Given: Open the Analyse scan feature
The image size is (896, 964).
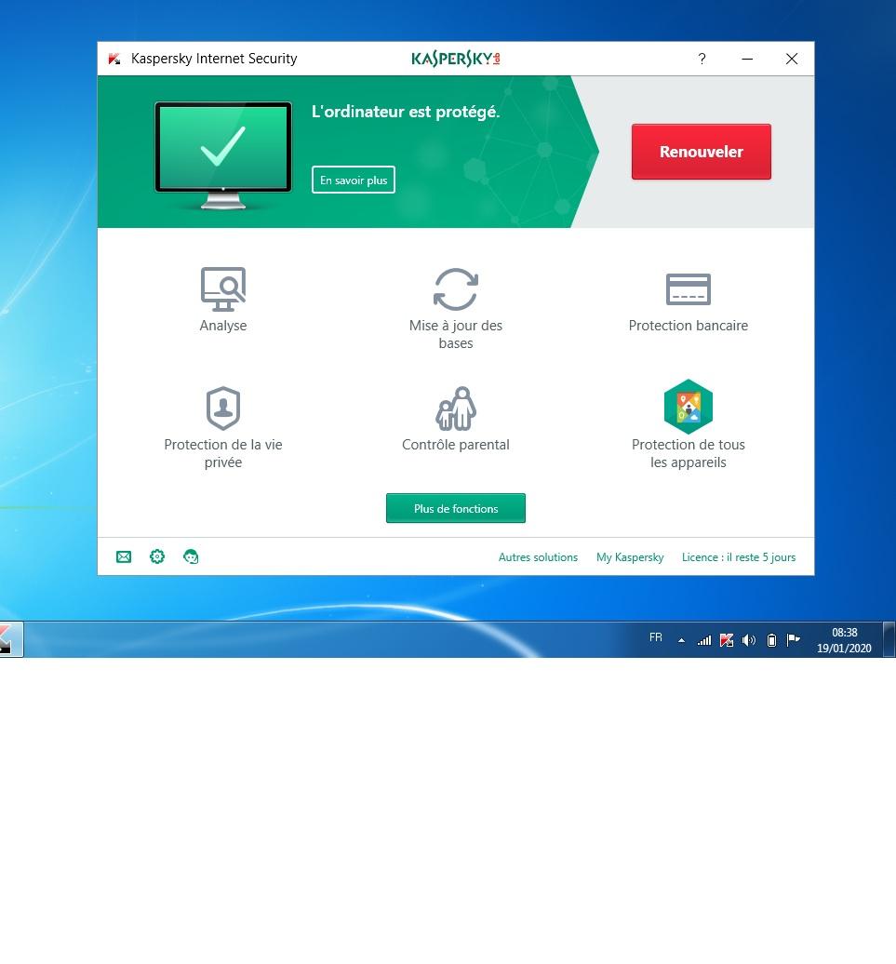Looking at the screenshot, I should point(223,300).
